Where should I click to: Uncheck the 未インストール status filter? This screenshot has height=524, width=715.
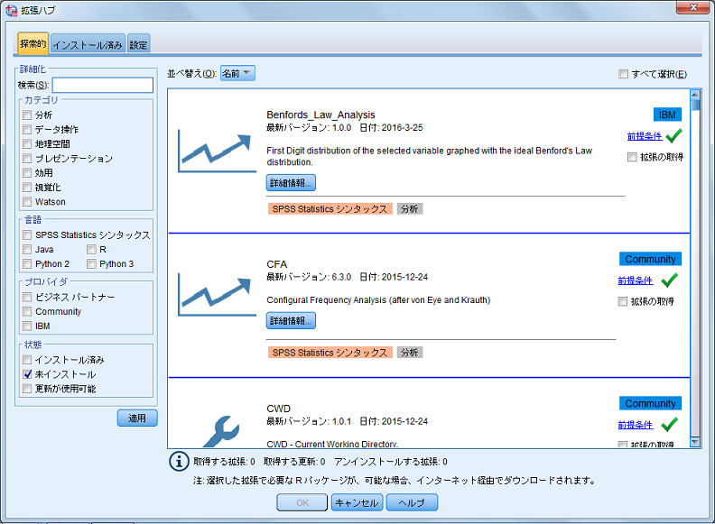pyautogui.click(x=28, y=374)
